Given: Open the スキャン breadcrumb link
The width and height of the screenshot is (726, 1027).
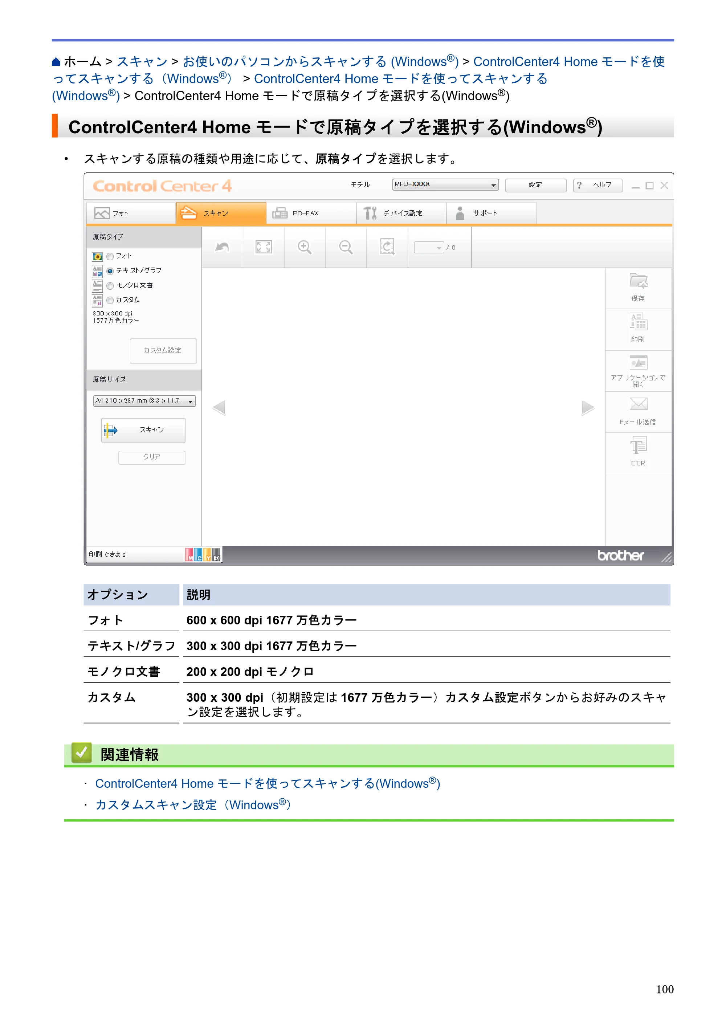Looking at the screenshot, I should (x=142, y=62).
